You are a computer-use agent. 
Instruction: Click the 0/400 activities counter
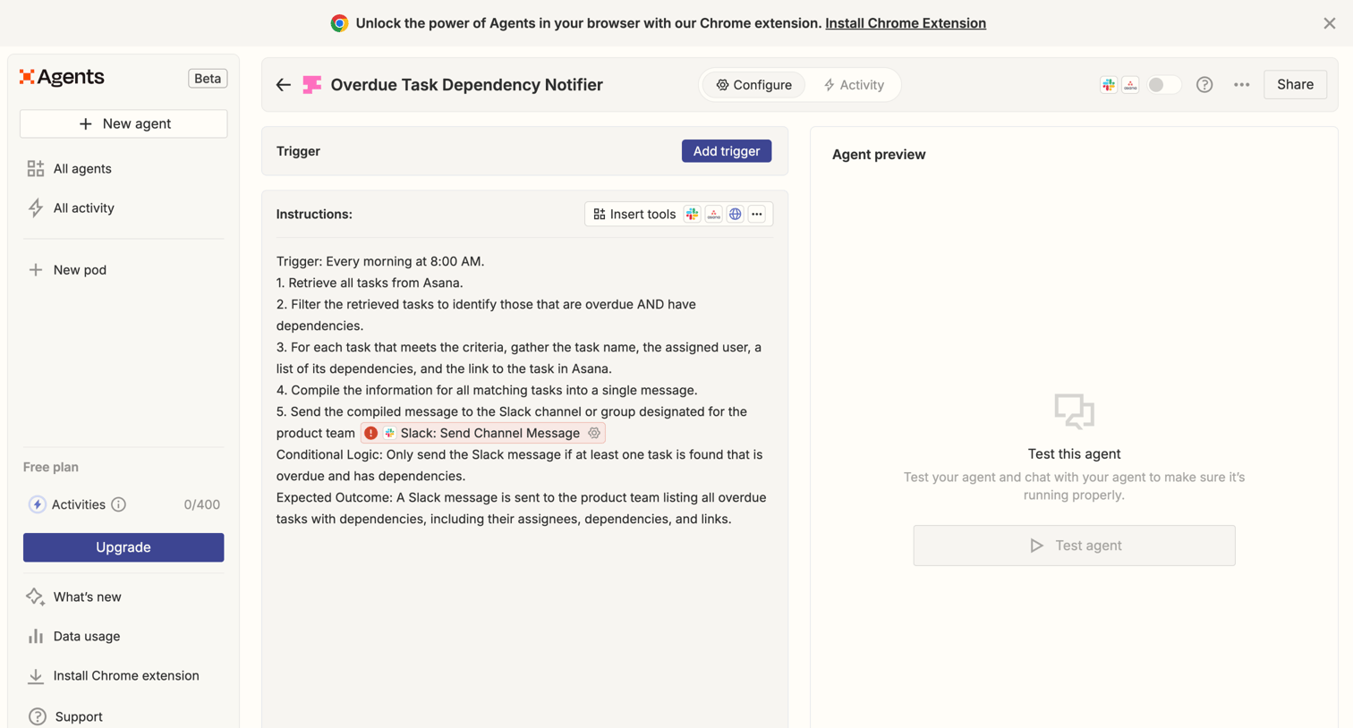202,504
